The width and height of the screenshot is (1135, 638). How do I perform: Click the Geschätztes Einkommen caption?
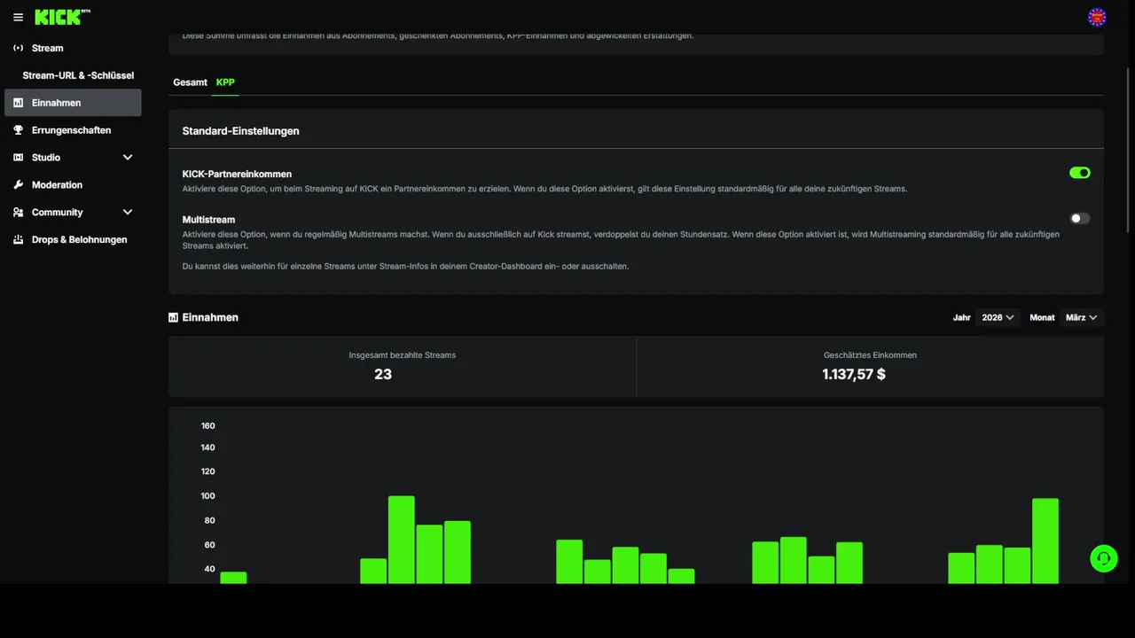click(x=870, y=355)
